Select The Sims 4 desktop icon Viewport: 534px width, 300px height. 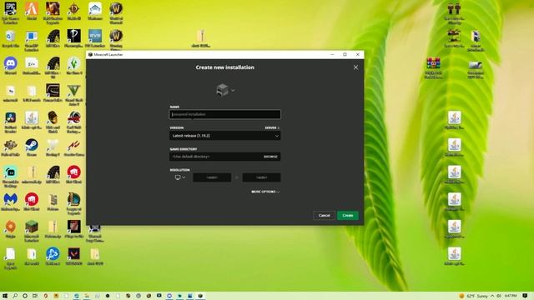74,66
